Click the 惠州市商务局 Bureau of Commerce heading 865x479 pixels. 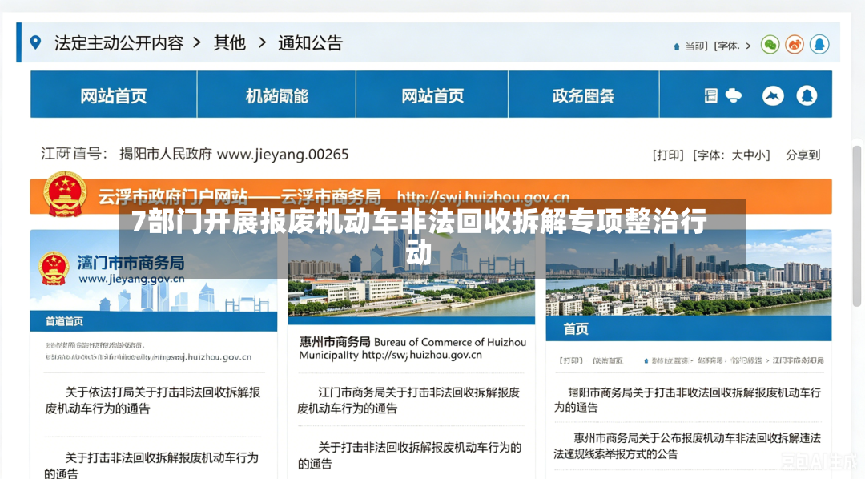point(412,348)
